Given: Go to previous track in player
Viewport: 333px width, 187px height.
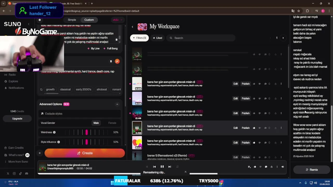Looking at the screenshot, I should point(154,167).
